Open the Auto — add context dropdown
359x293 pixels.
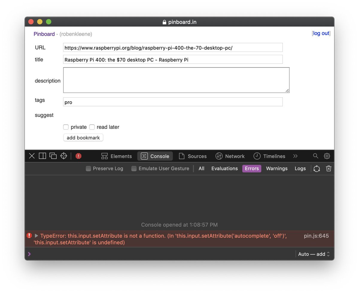point(314,254)
